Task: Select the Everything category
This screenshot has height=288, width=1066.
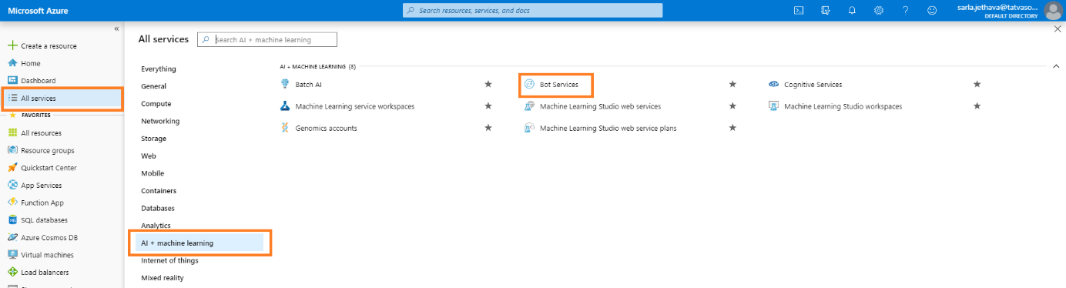Action: (x=159, y=69)
